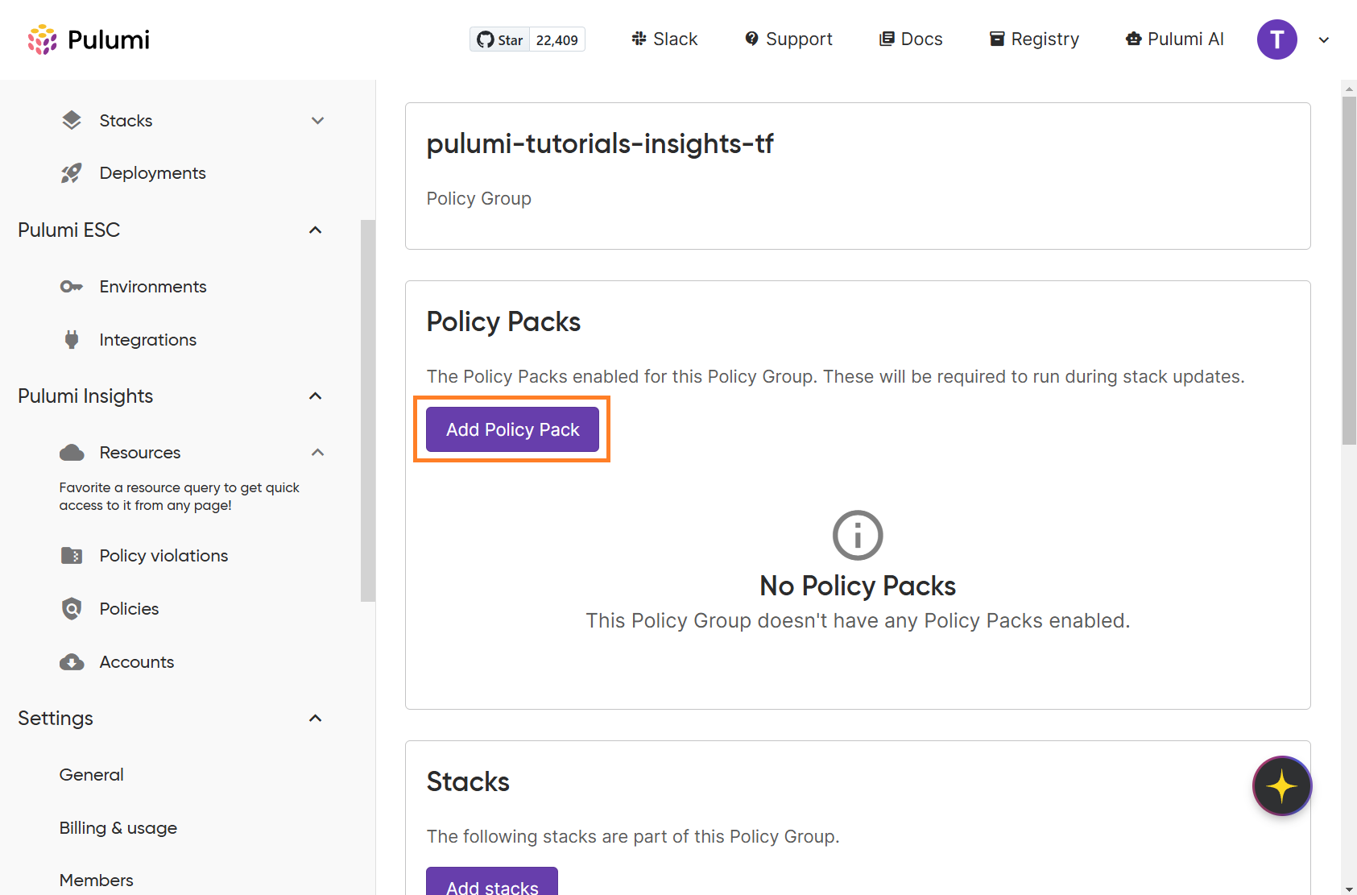Open Pulumi AI from header
This screenshot has width=1357, height=895.
1175,39
